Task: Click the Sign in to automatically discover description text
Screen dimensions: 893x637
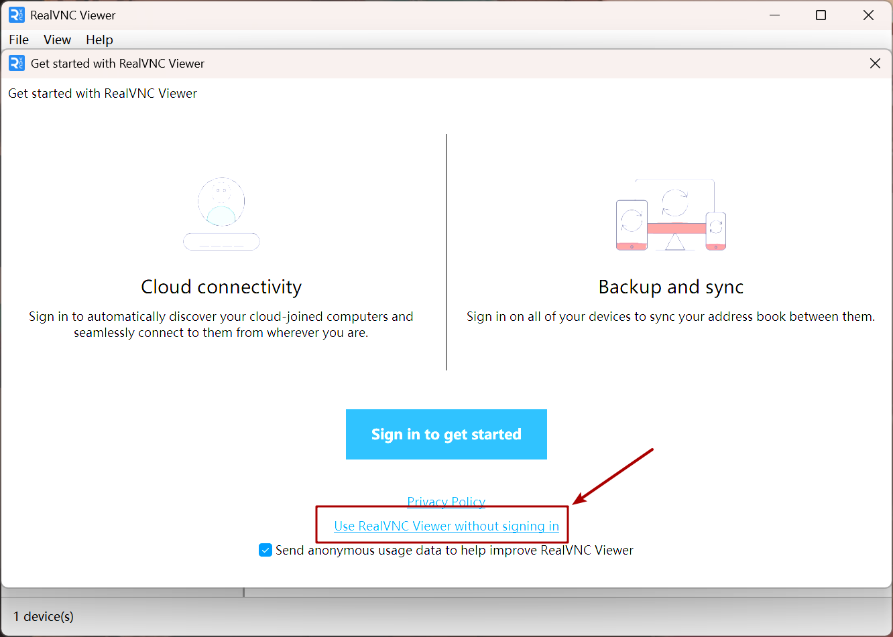Action: coord(221,324)
